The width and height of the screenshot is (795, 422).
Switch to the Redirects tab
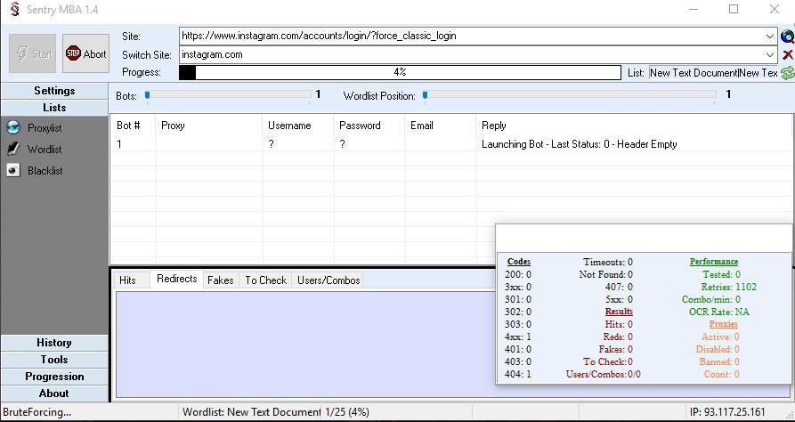[177, 279]
